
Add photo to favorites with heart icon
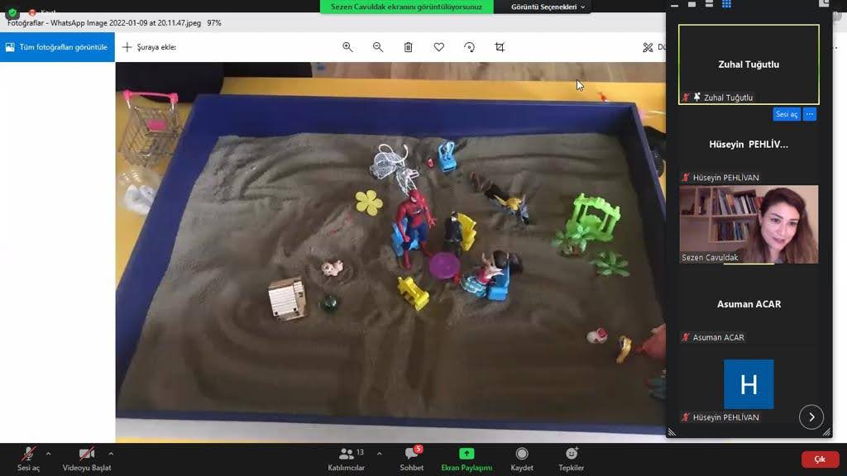pyautogui.click(x=439, y=47)
